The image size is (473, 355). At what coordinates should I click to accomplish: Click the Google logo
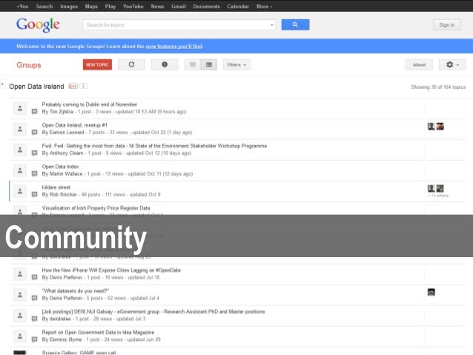tap(38, 24)
